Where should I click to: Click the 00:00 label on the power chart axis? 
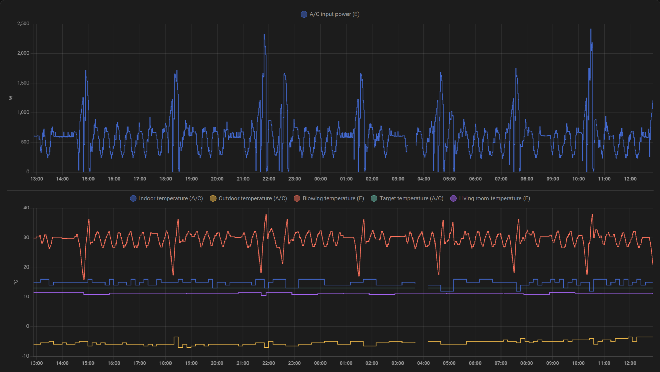pos(320,179)
